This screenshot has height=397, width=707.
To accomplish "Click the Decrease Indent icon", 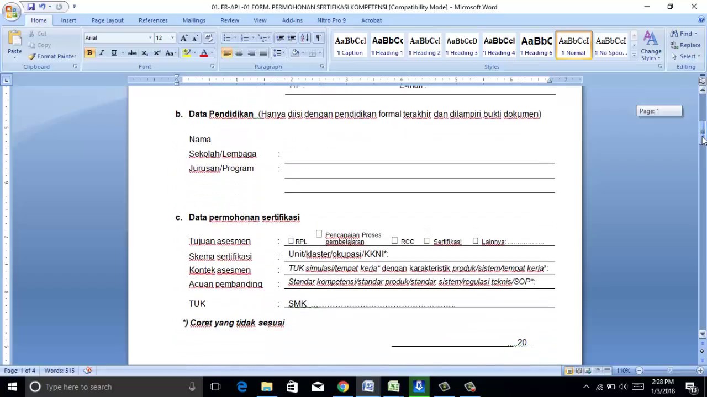I will click(x=280, y=37).
